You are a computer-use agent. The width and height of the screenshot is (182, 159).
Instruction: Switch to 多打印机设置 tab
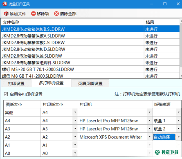coord(51,83)
